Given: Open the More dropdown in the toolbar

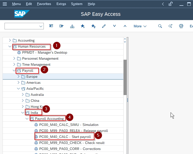Looking at the screenshot, I should pyautogui.click(x=140, y=26).
